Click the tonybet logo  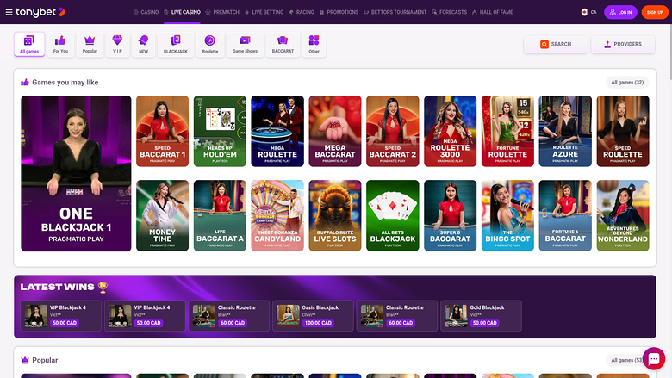tap(40, 12)
